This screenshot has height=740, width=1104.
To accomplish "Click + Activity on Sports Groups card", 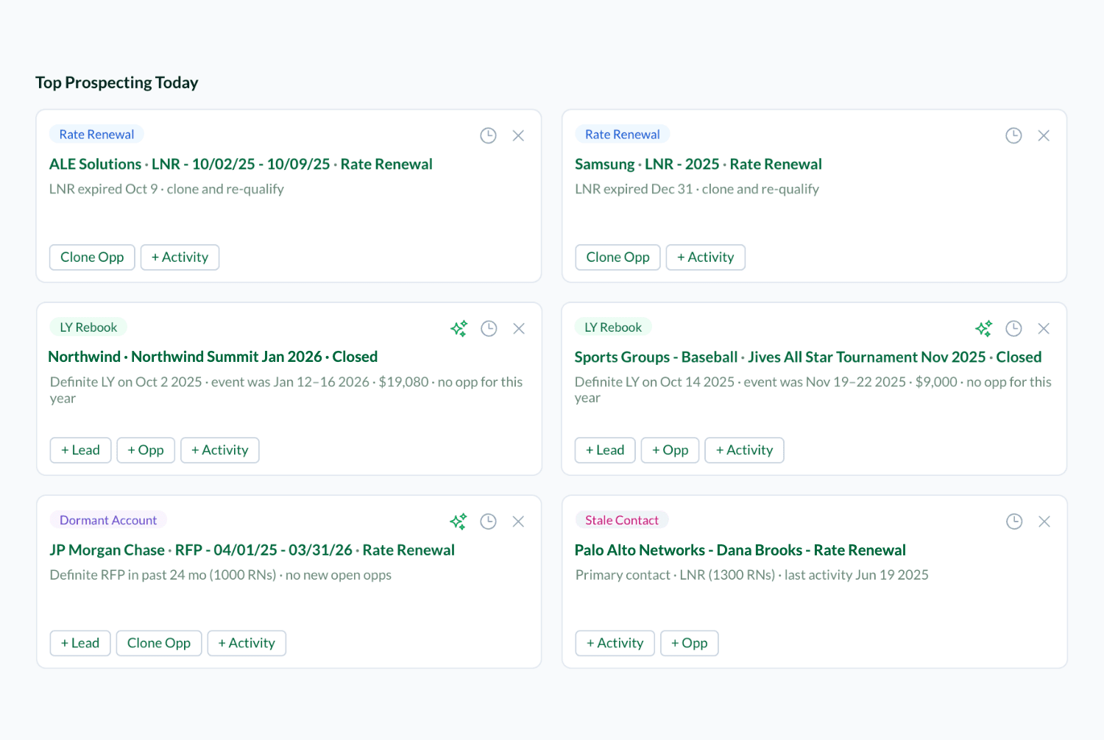I will [744, 450].
